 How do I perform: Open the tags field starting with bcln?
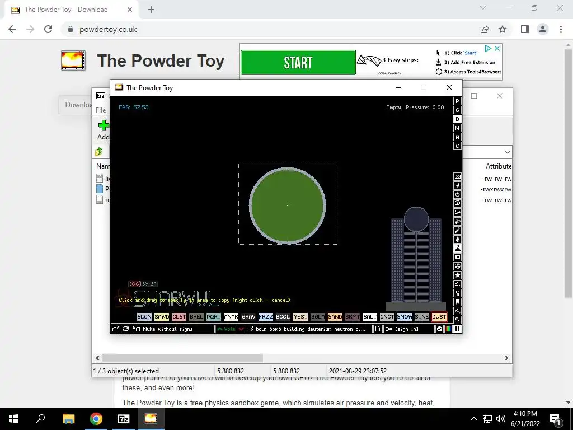[x=309, y=329]
